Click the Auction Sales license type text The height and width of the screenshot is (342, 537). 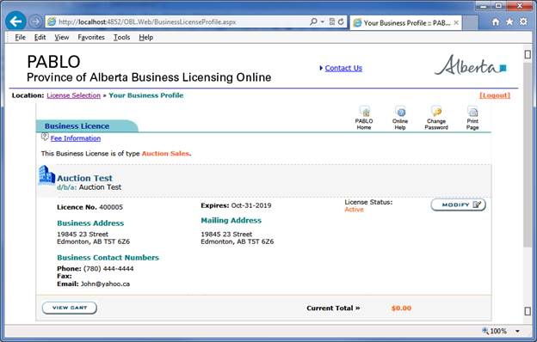pos(165,154)
